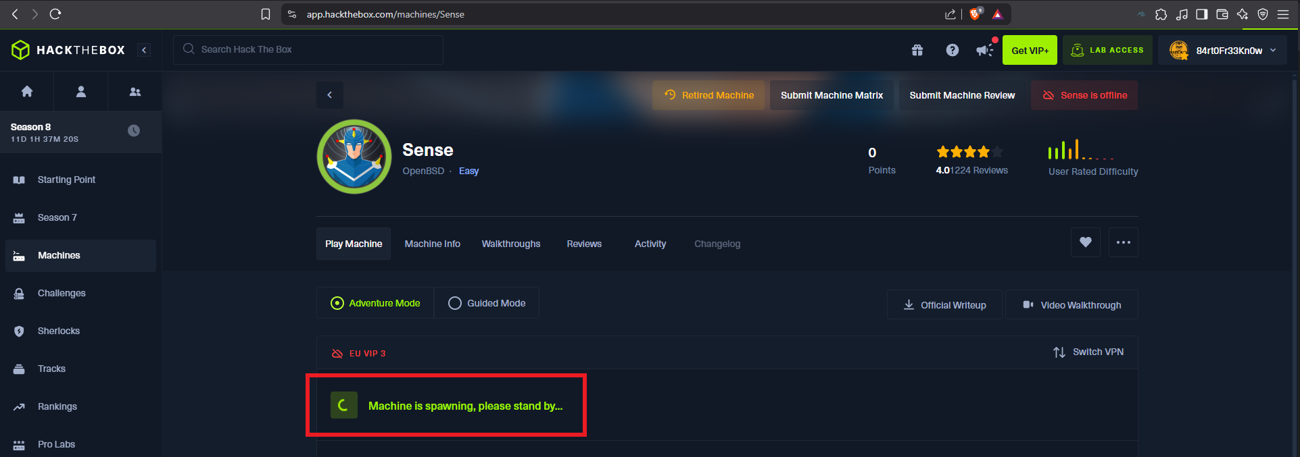Screen dimensions: 1300x457
Task: Select Guided Mode radio option
Action: pyautogui.click(x=487, y=303)
